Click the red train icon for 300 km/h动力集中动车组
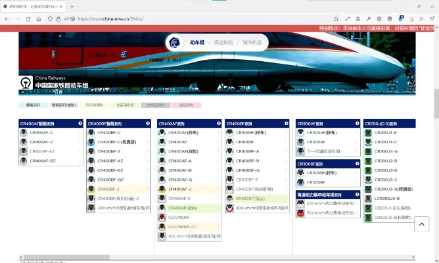Image resolution: width=439 pixels, height=263 pixels. 300,212
